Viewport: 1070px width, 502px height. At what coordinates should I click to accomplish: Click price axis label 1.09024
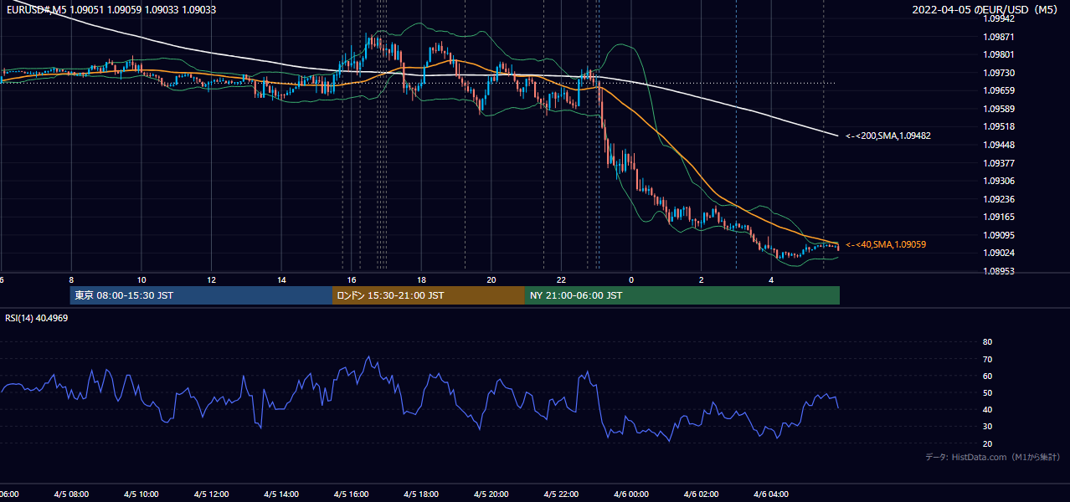pyautogui.click(x=999, y=253)
